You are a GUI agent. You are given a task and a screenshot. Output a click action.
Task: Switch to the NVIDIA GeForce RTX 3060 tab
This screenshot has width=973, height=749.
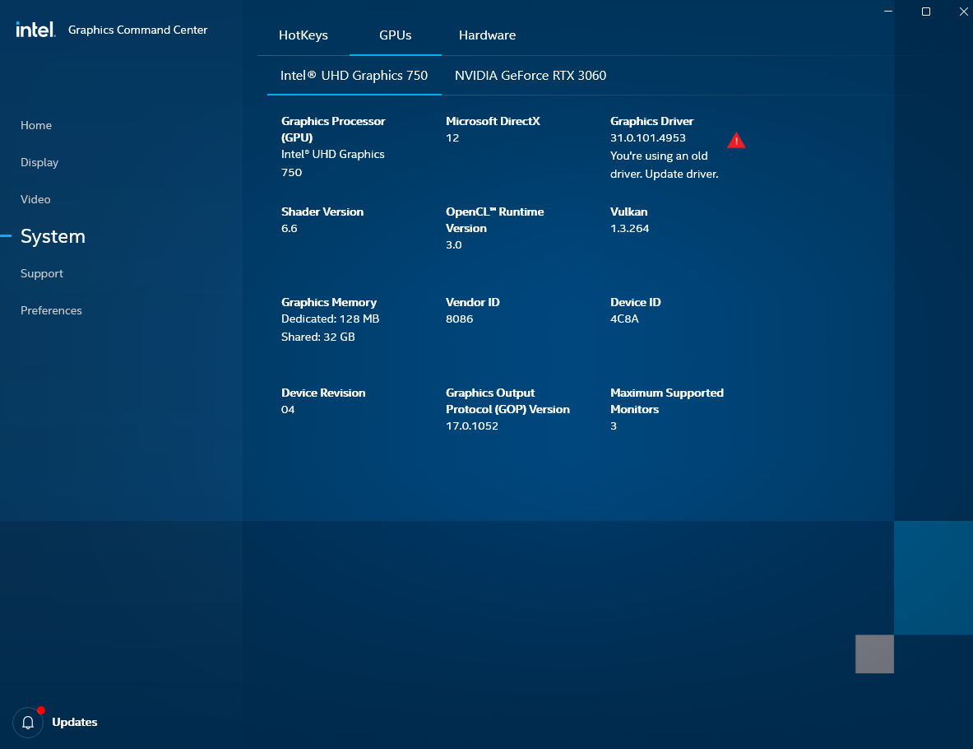click(531, 75)
